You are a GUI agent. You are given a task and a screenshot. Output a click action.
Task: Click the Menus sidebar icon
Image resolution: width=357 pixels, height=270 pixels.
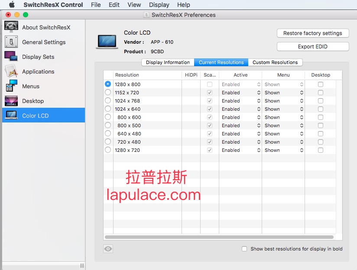click(x=11, y=86)
